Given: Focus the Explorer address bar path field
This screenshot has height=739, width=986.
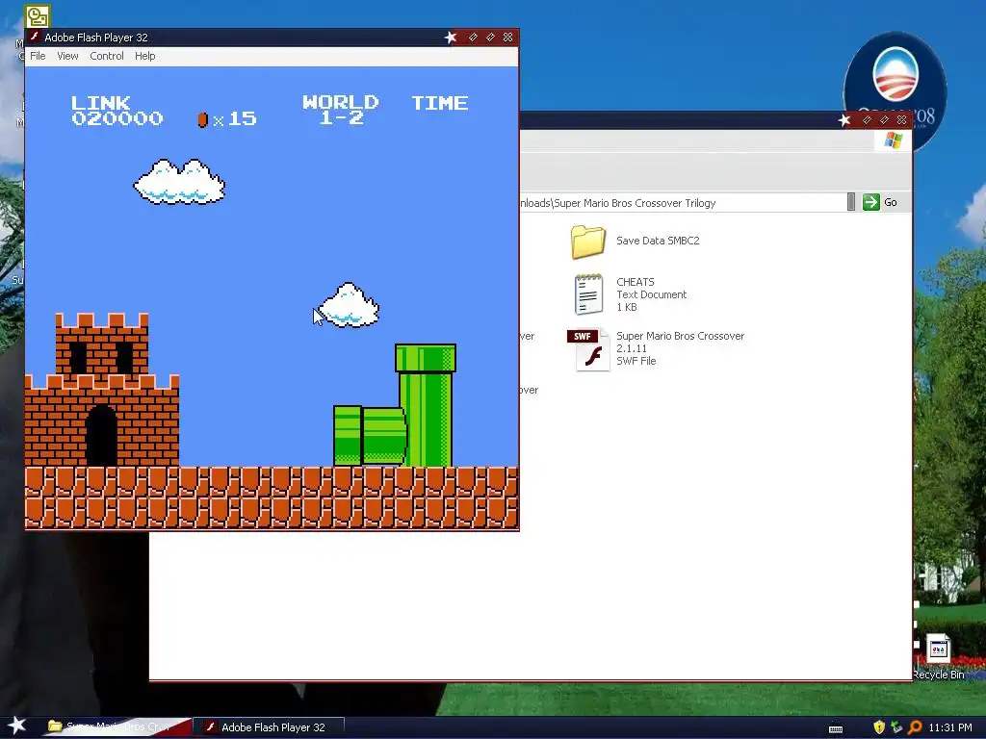Looking at the screenshot, I should tap(683, 202).
